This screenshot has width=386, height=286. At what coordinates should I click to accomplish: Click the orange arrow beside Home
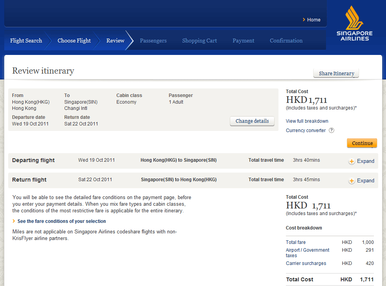(x=304, y=20)
